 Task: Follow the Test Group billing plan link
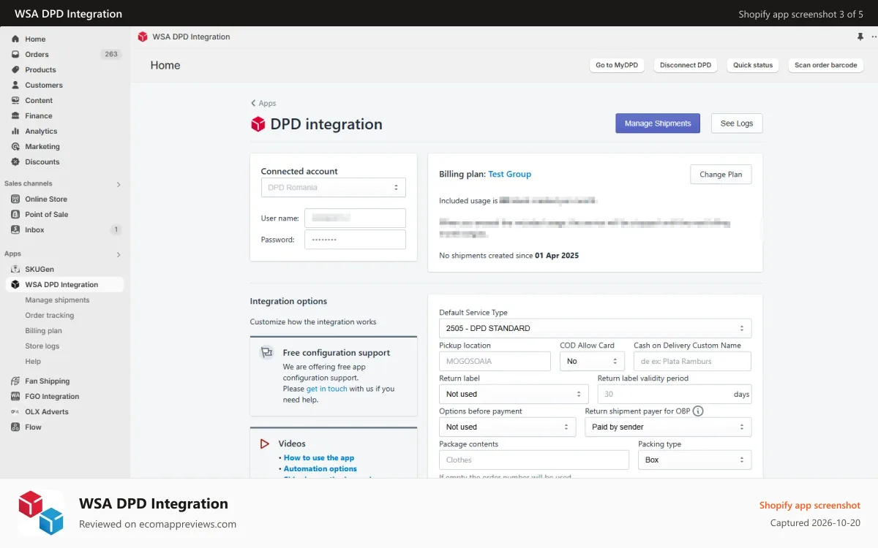[510, 174]
